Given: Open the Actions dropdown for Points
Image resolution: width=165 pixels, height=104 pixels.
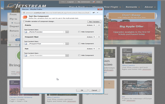Looking at the screenshot, I should click(x=91, y=25).
